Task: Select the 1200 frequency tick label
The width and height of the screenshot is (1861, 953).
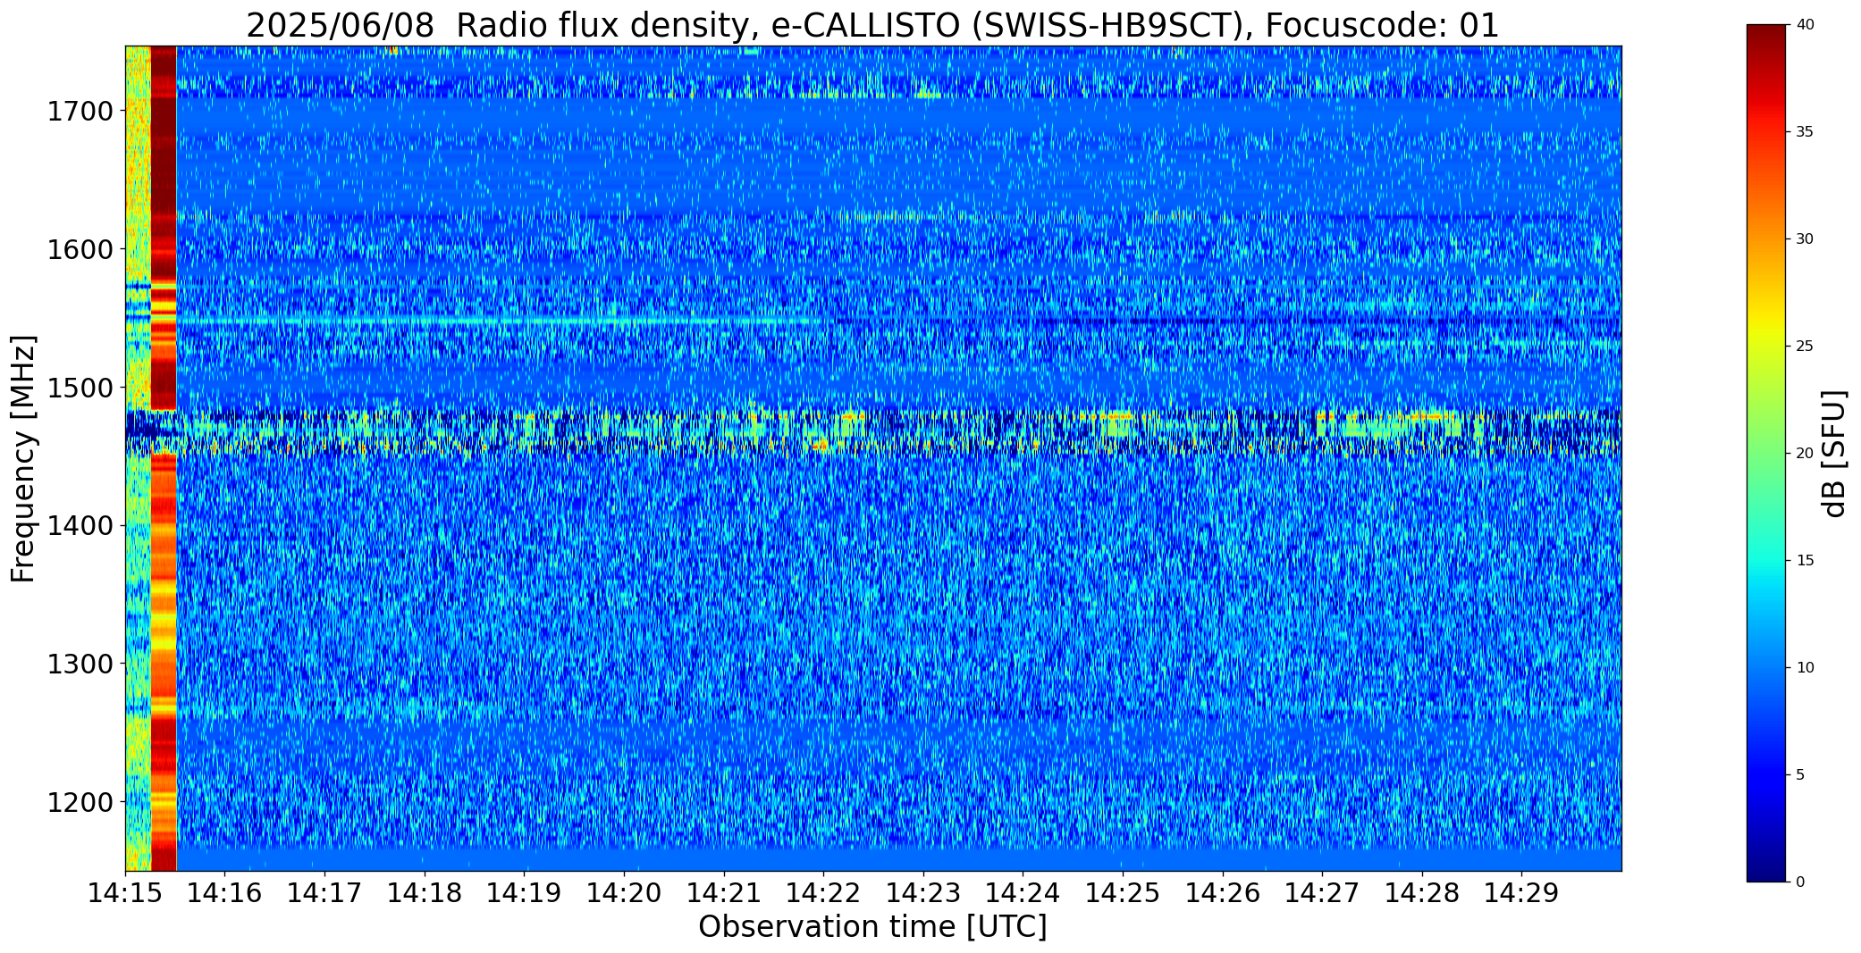Action: click(x=80, y=803)
